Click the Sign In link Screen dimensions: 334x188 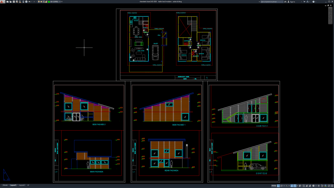pos(292,2)
